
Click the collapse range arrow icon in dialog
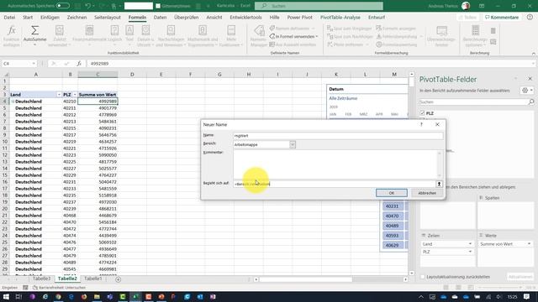click(439, 184)
